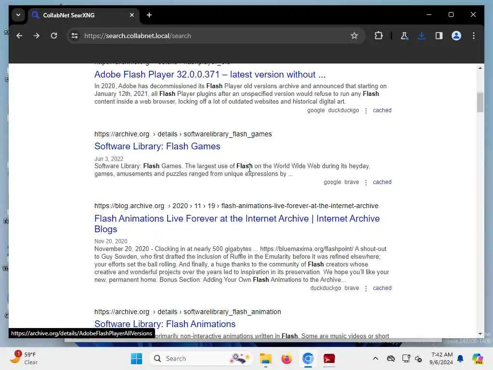Open the Windows Start menu
The height and width of the screenshot is (370, 493).
pos(136,358)
